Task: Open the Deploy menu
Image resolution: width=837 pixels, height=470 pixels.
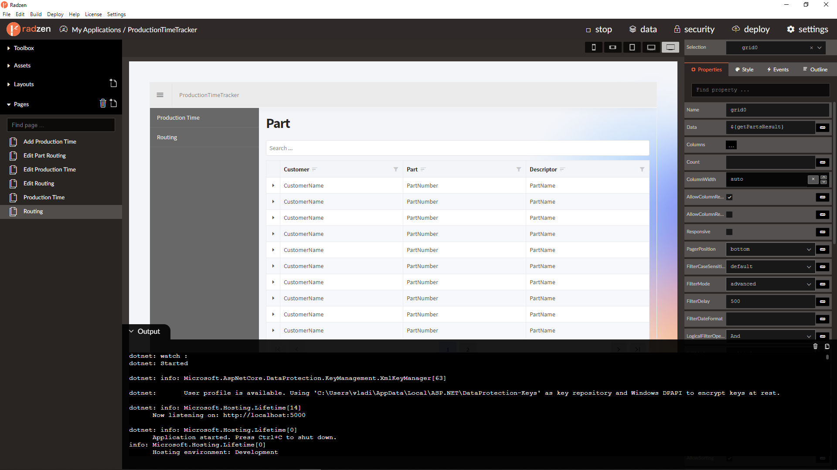Action: [55, 14]
